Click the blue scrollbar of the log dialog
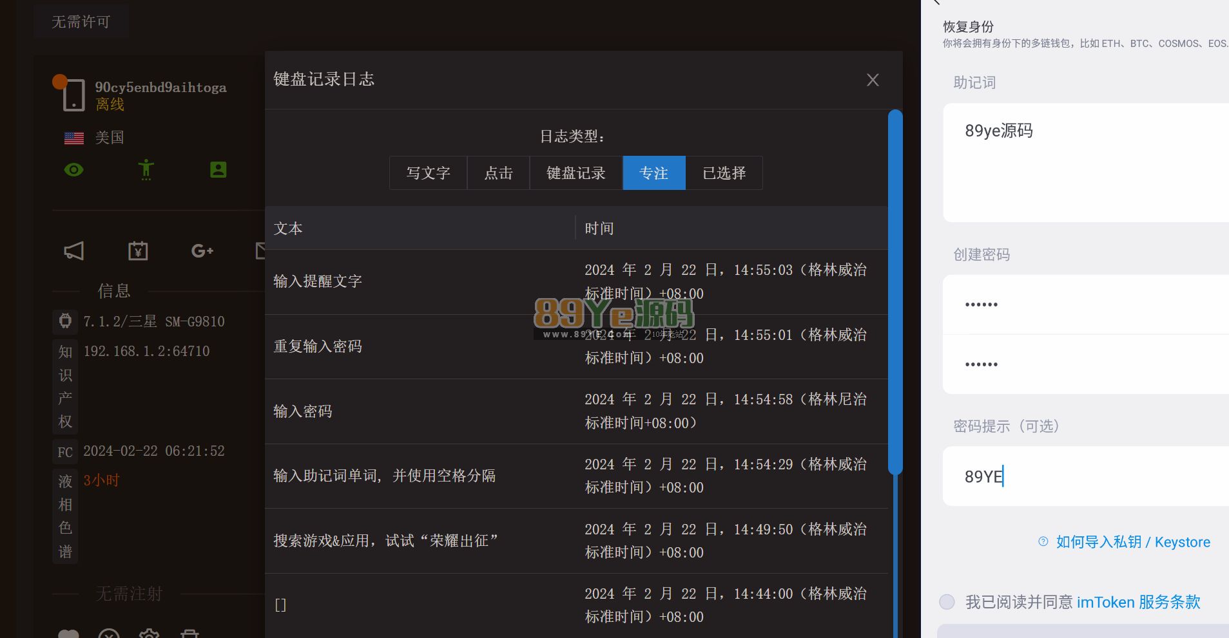The image size is (1229, 638). coord(895,293)
